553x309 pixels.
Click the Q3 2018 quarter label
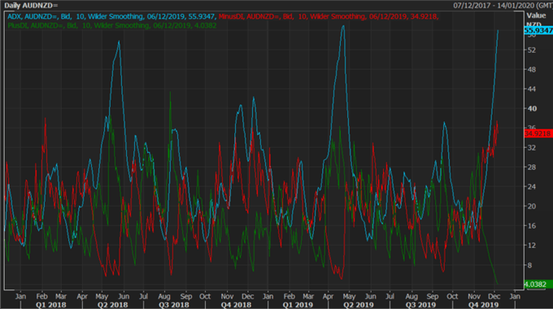click(174, 305)
